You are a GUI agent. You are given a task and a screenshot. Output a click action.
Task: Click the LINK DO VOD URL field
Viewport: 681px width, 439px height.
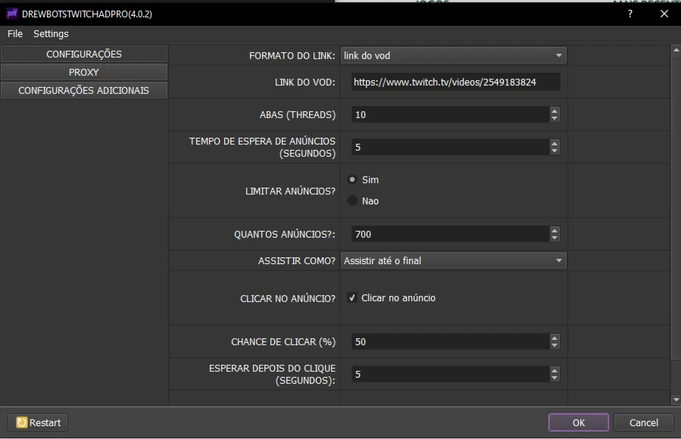[455, 82]
